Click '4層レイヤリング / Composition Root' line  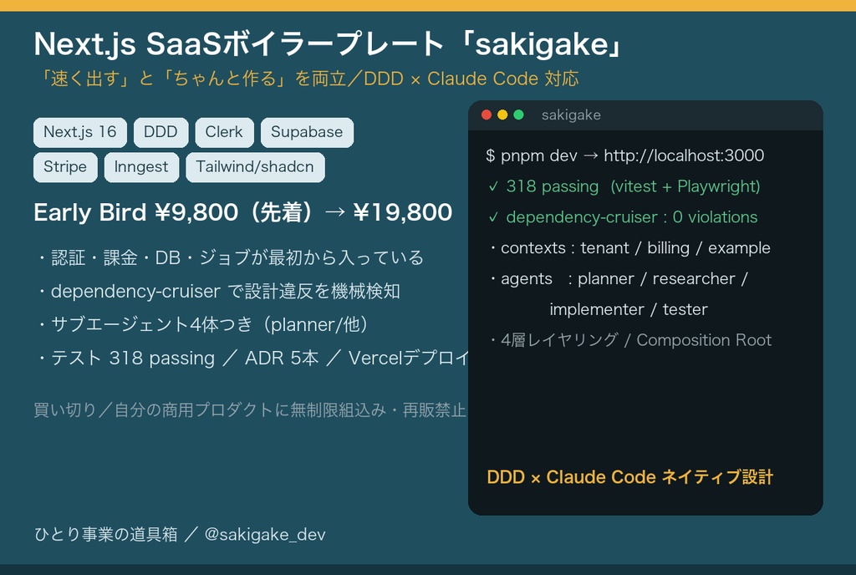pyautogui.click(x=630, y=340)
